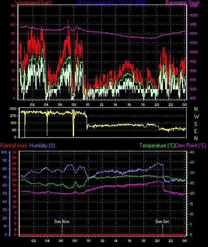
Task: Click the 1005 value on the barometer axis
Action: (x=193, y=43)
